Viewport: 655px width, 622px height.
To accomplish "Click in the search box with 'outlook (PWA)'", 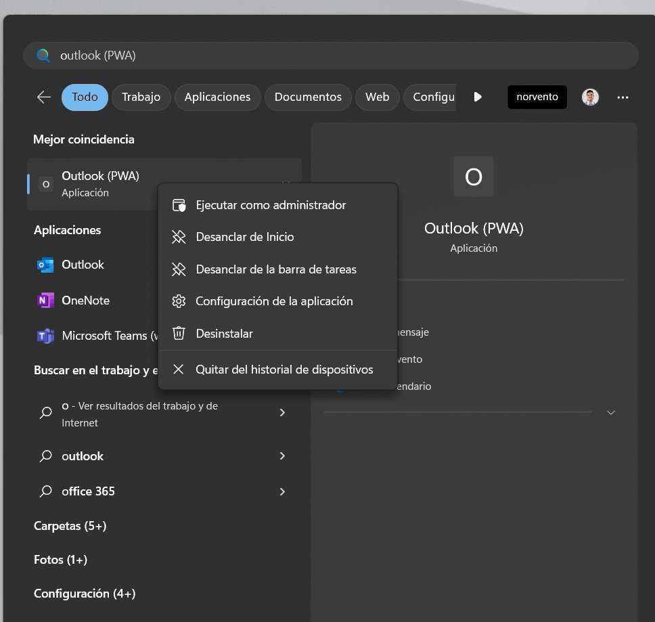I will pyautogui.click(x=330, y=55).
